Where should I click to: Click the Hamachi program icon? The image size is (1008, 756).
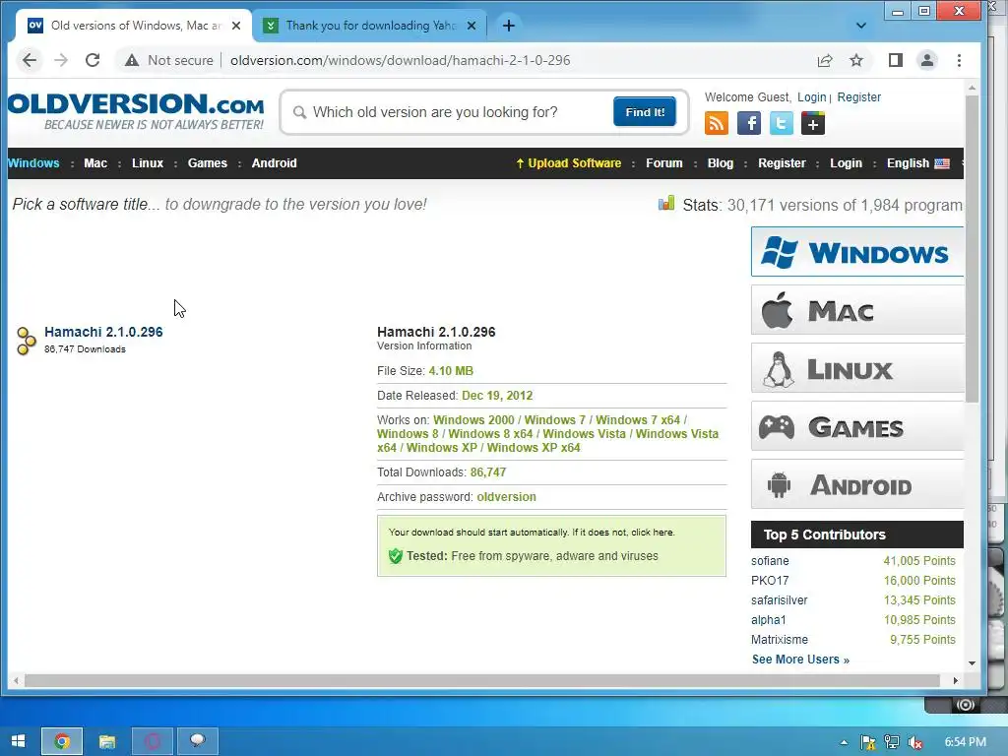[x=26, y=341]
